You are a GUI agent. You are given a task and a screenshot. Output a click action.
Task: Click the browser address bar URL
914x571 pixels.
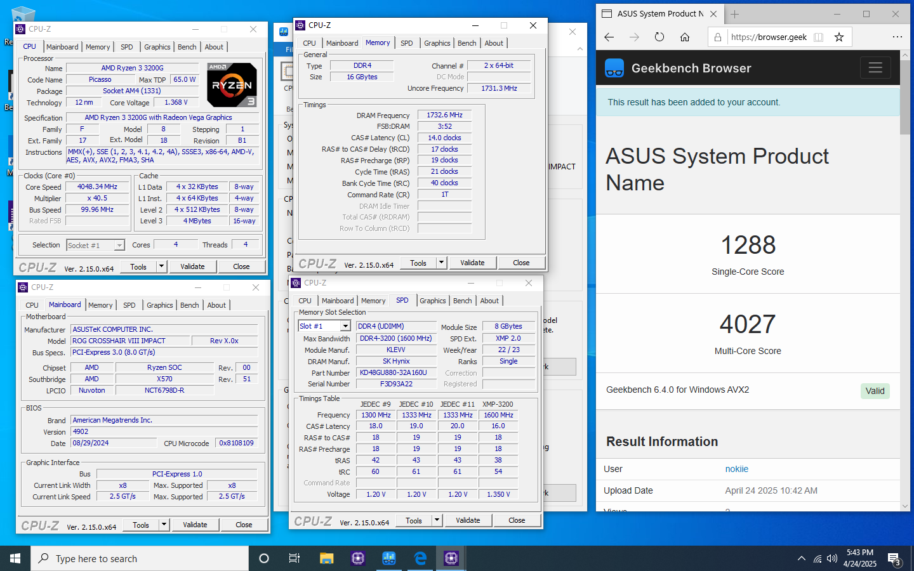click(769, 37)
